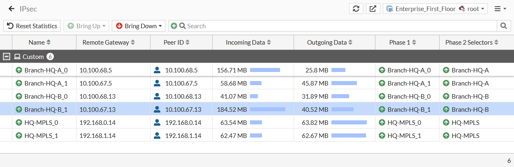Open the Bring Down dropdown
This screenshot has height=167, width=514.
point(138,26)
